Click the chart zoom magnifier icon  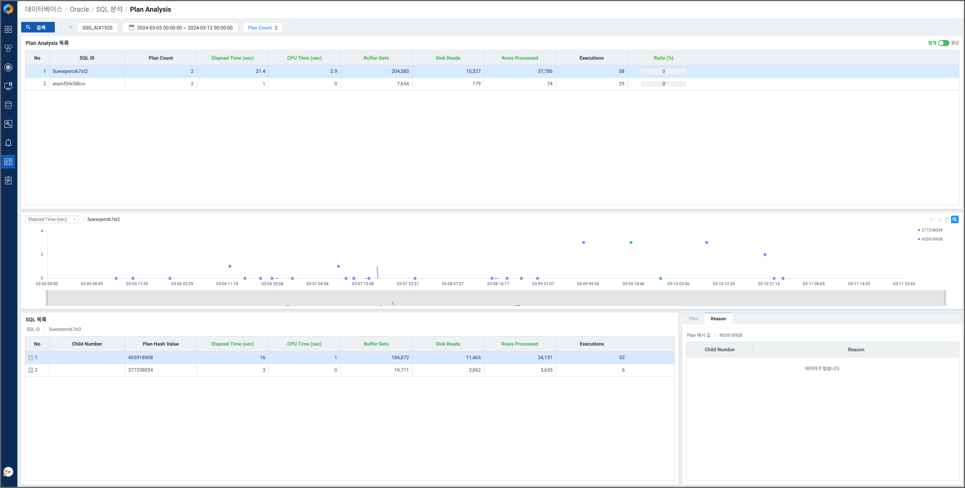pos(955,219)
